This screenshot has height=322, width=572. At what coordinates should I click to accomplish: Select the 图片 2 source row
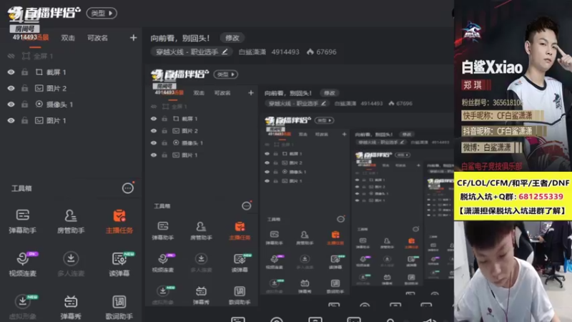[x=71, y=88]
